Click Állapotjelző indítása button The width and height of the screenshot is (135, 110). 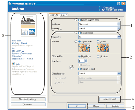(x=28, y=99)
